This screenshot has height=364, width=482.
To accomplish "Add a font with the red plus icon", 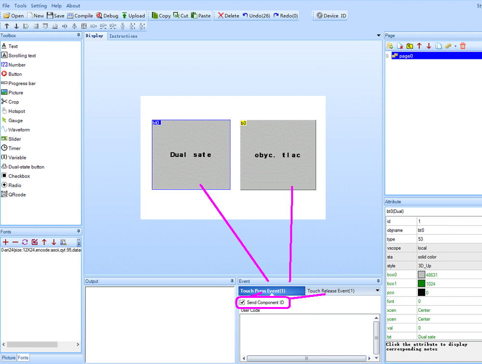I will tap(6, 242).
